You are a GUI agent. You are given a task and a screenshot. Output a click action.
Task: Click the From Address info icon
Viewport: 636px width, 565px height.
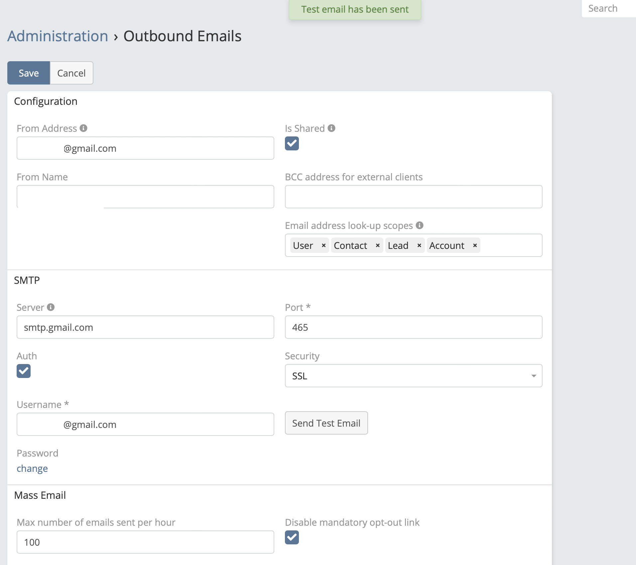(83, 128)
